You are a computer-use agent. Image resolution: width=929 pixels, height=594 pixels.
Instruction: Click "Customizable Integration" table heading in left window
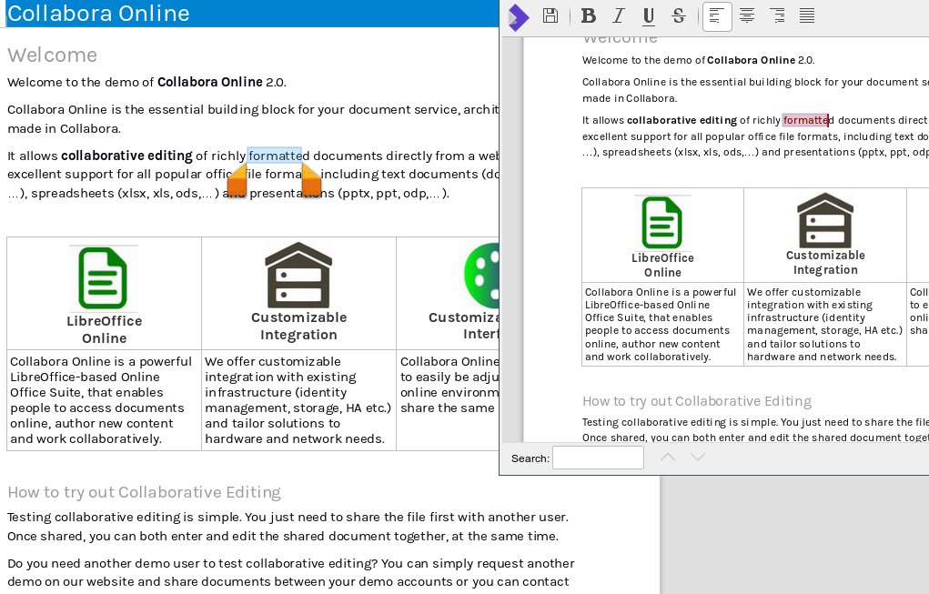[298, 326]
